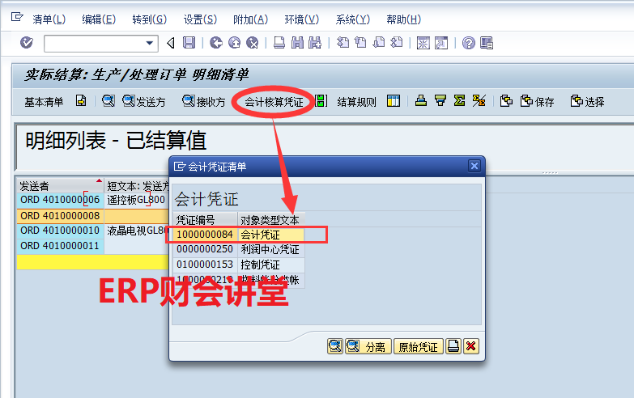634x398 pixels.
Task: Click the 分离 button in the dialog
Action: (x=367, y=346)
